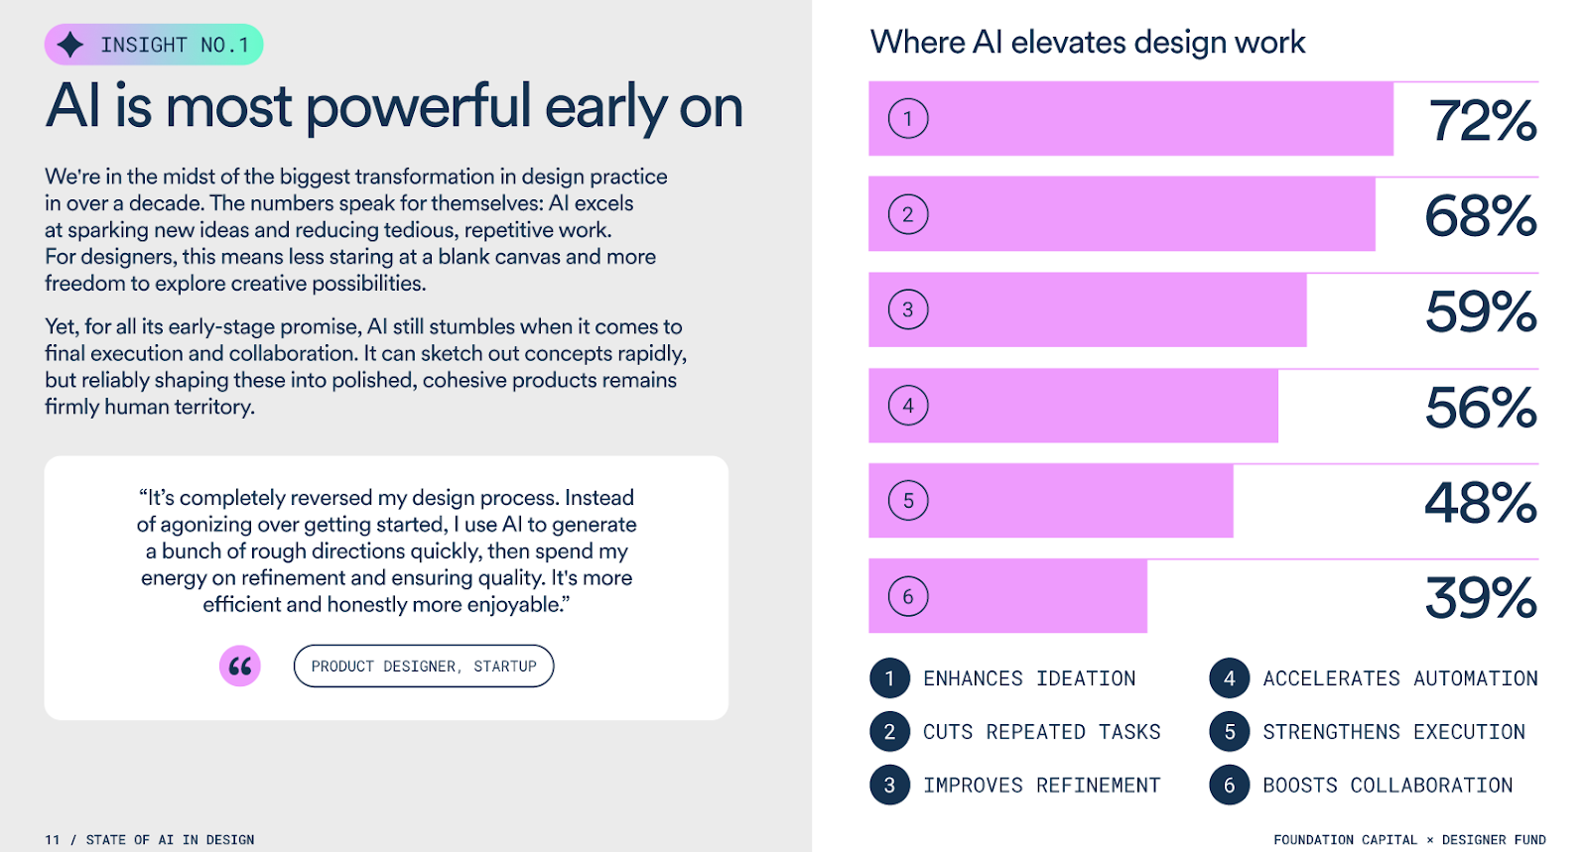The width and height of the screenshot is (1588, 852).
Task: Select the Cuts Repeated Tasks legend label
Action: 1041,732
